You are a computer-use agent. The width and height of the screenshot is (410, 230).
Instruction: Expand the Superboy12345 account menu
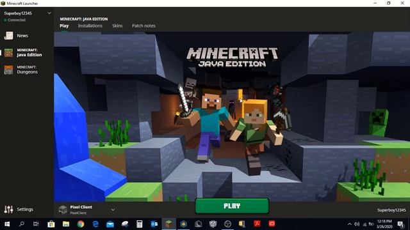[49, 13]
